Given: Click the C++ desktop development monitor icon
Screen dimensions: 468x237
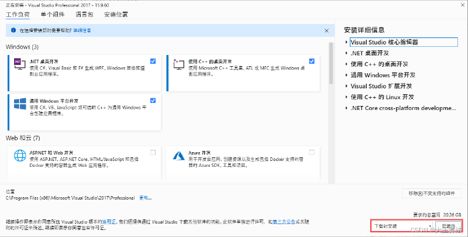Looking at the screenshot, I should coord(178,64).
